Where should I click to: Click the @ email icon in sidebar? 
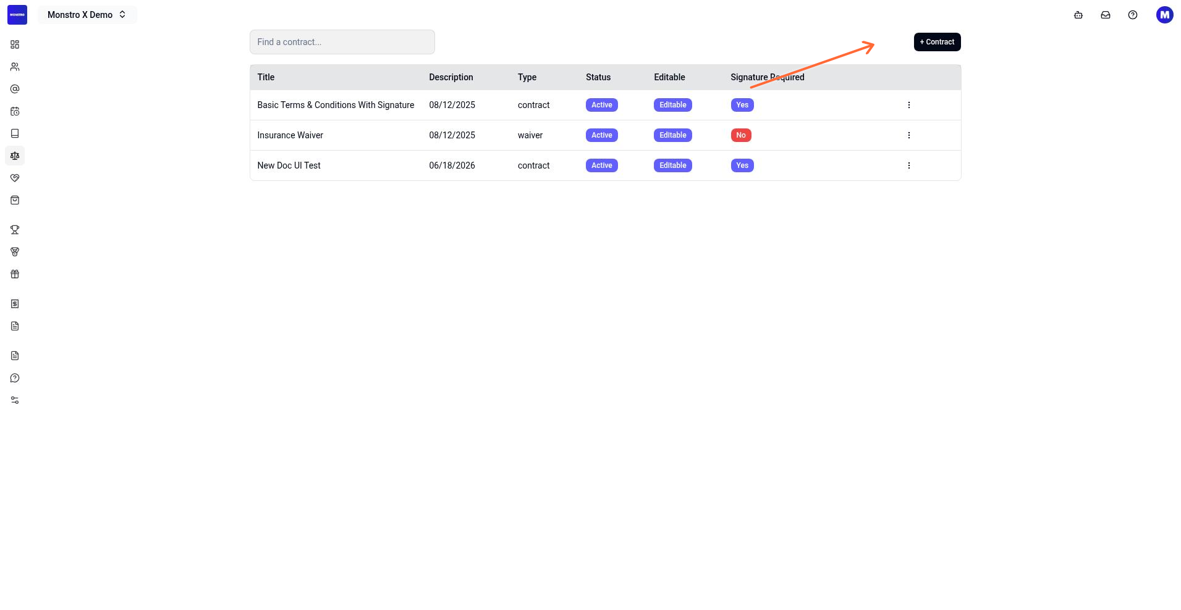click(x=15, y=89)
